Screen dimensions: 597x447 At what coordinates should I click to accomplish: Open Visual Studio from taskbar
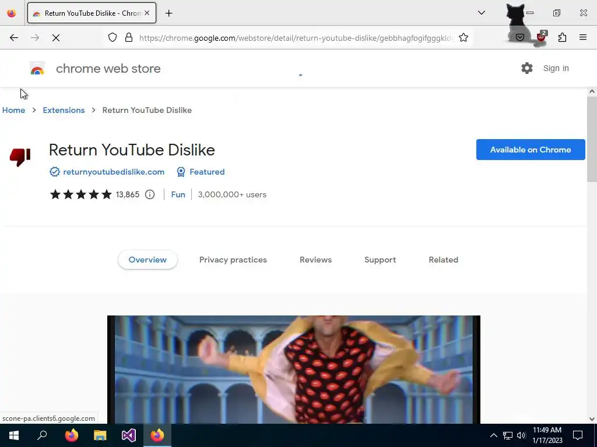pyautogui.click(x=129, y=435)
